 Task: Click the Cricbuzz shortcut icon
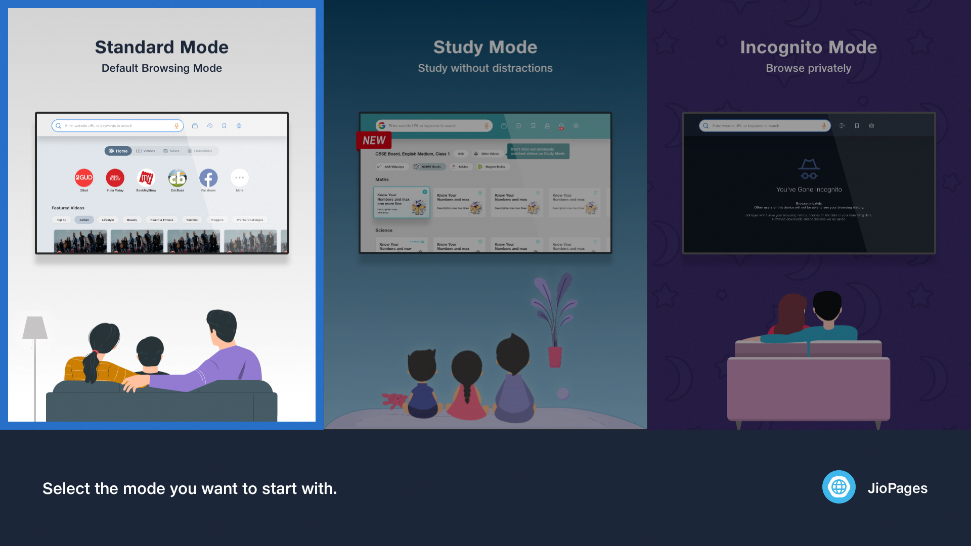coord(178,177)
